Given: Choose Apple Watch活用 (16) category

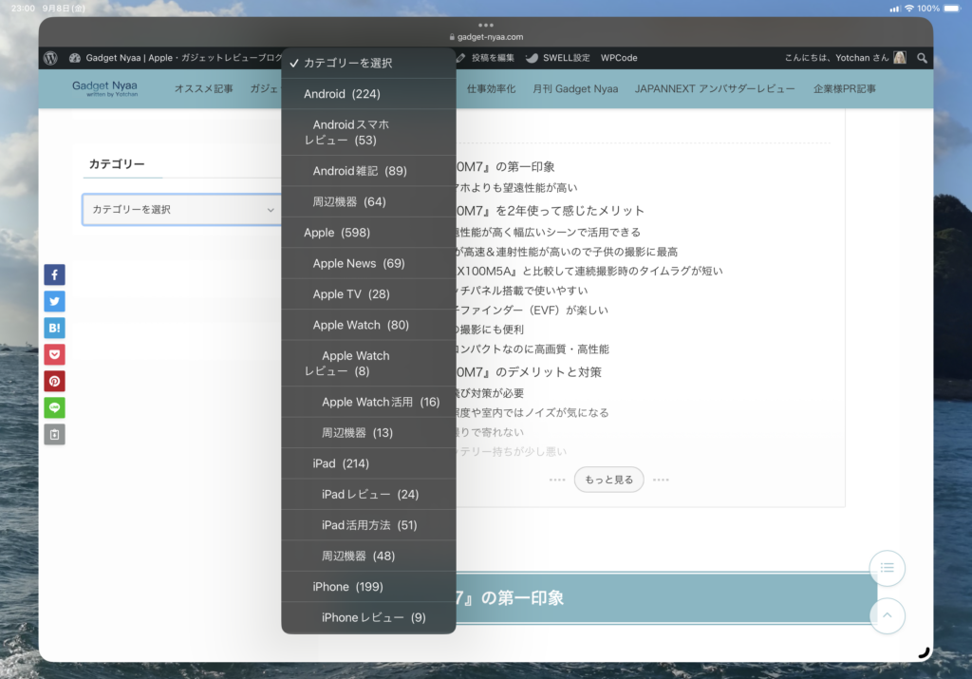Looking at the screenshot, I should (x=369, y=402).
